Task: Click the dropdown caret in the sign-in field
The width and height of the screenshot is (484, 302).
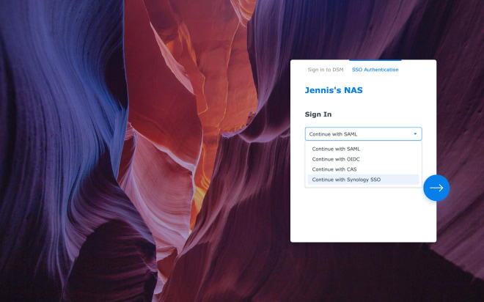Action: click(415, 134)
